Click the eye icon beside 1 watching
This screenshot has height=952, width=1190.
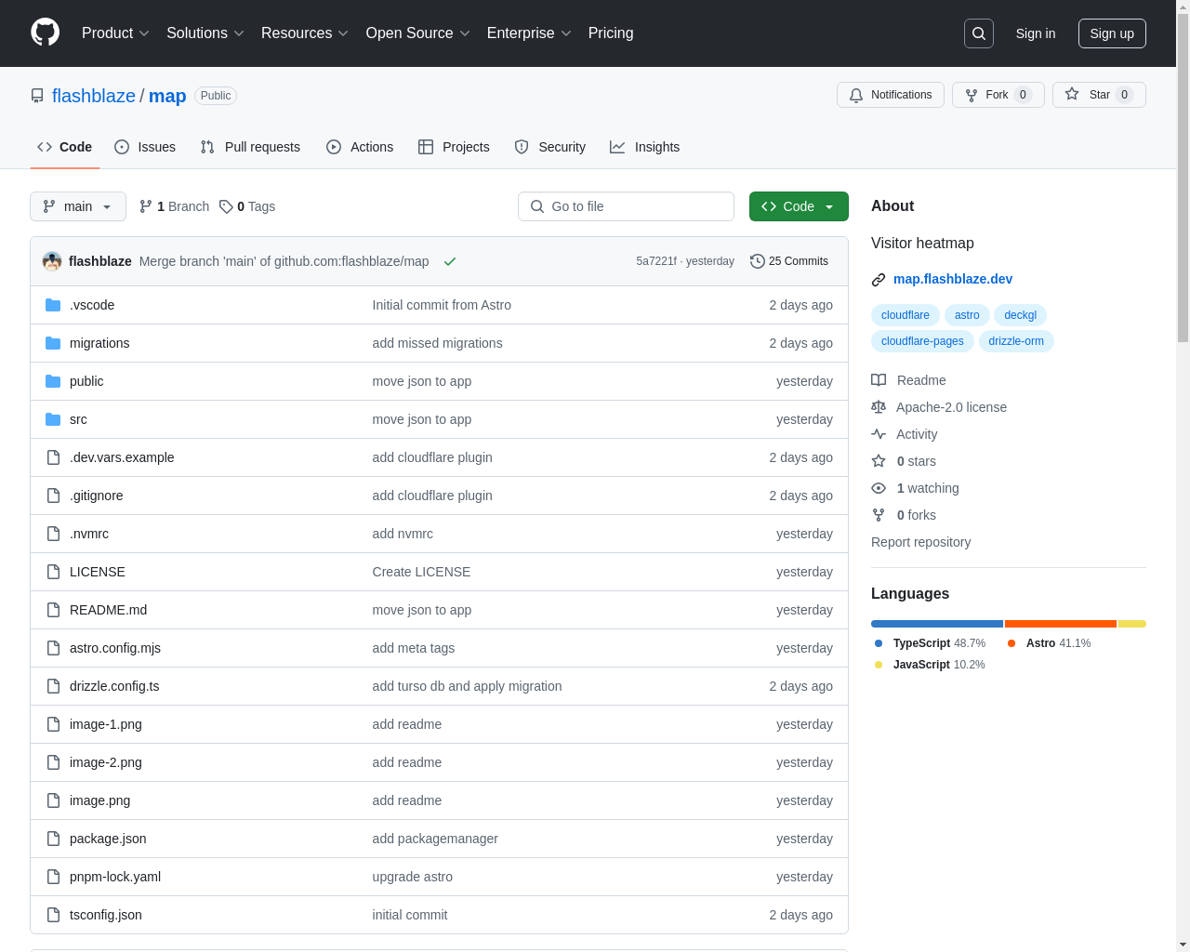tap(879, 488)
